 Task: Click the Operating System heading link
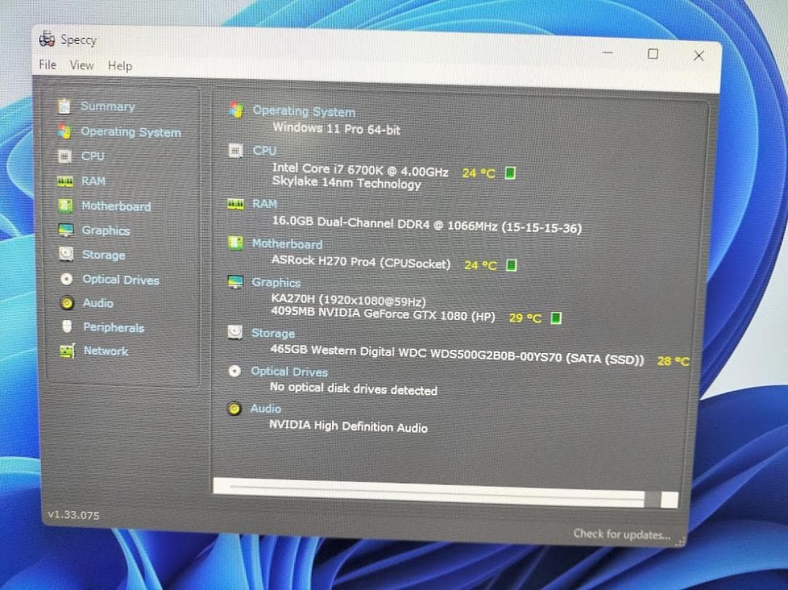click(x=304, y=112)
